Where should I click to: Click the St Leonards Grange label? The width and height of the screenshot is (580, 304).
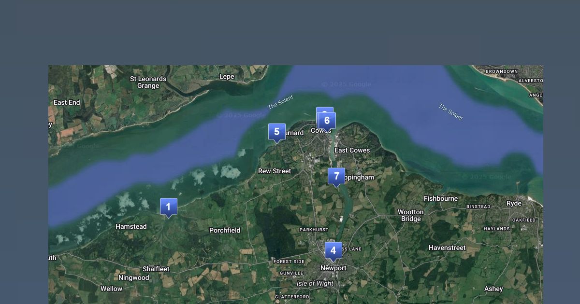(148, 82)
